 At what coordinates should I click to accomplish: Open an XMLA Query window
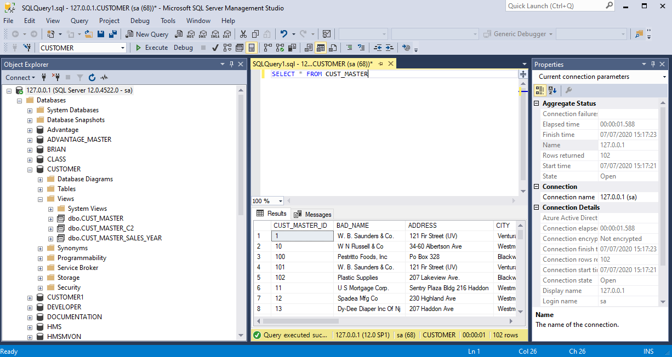pos(215,34)
